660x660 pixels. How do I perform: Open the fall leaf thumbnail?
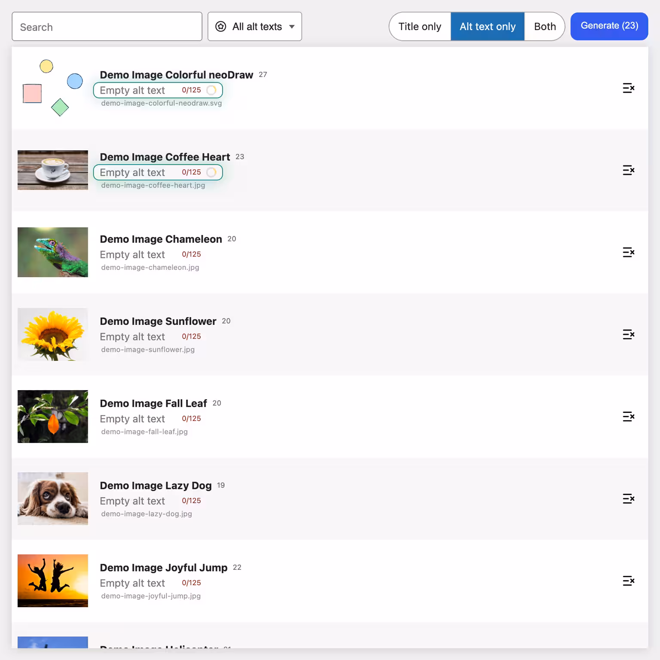pos(53,416)
